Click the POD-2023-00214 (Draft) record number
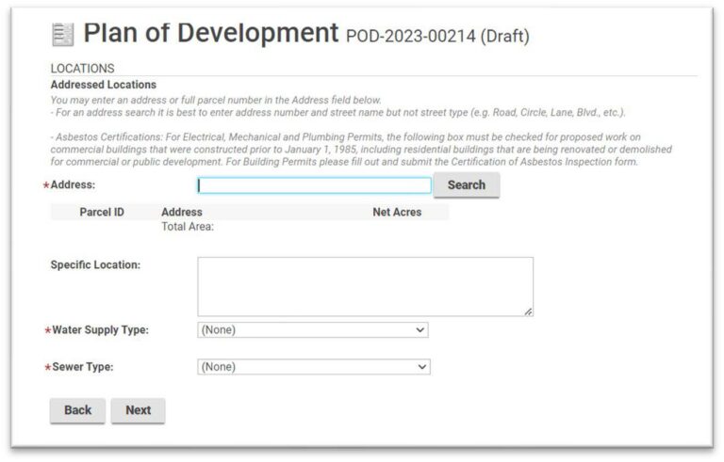 click(437, 37)
